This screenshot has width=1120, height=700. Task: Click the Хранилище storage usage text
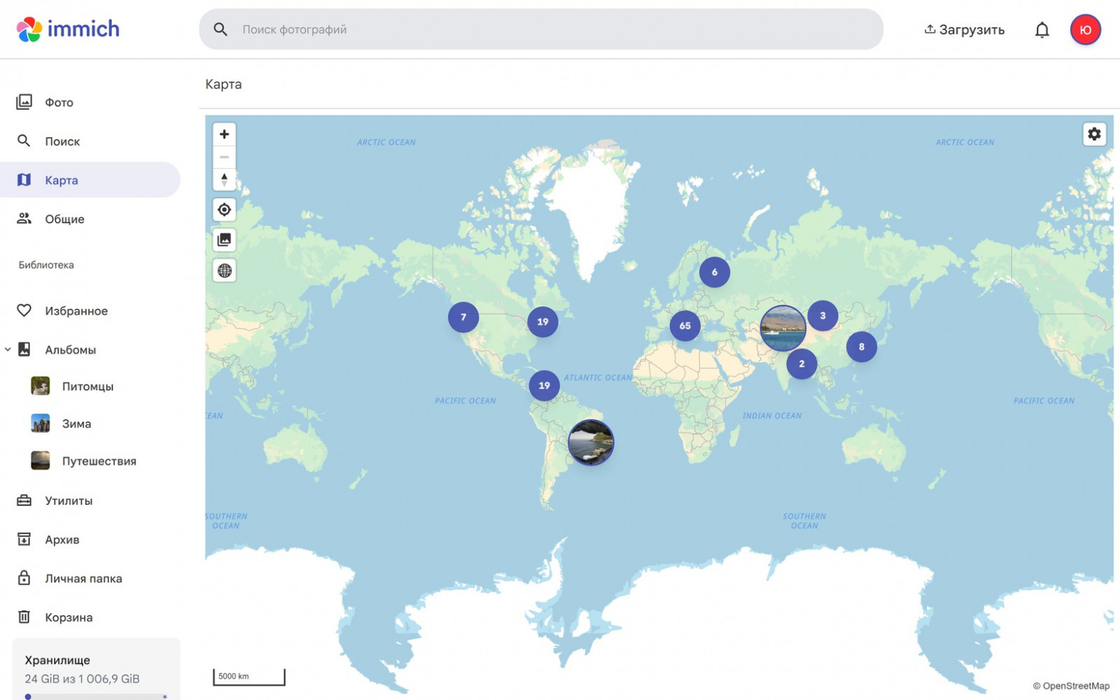[82, 679]
